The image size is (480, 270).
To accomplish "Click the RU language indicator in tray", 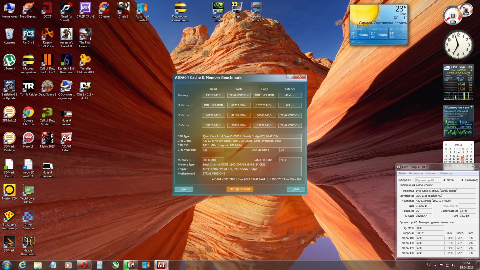I will pyautogui.click(x=428, y=264).
